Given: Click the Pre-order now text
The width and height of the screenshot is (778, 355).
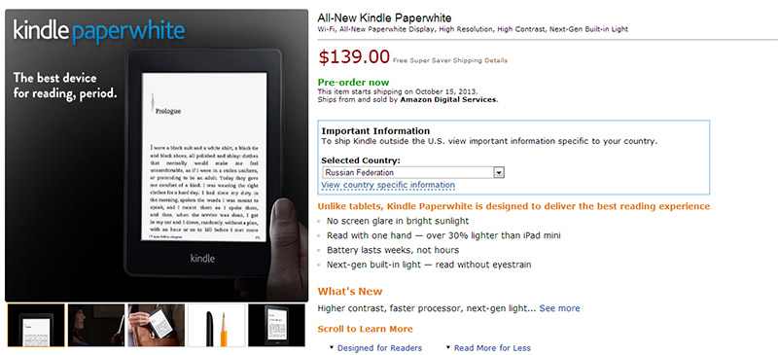Looking at the screenshot, I should 353,83.
